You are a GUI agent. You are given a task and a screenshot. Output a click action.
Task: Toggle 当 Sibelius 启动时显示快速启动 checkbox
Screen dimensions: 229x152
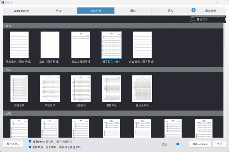coord(30,142)
